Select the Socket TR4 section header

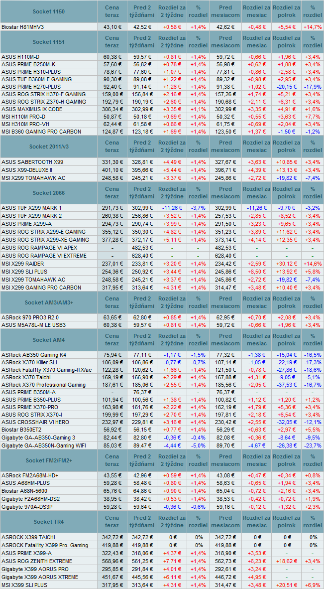point(49,522)
